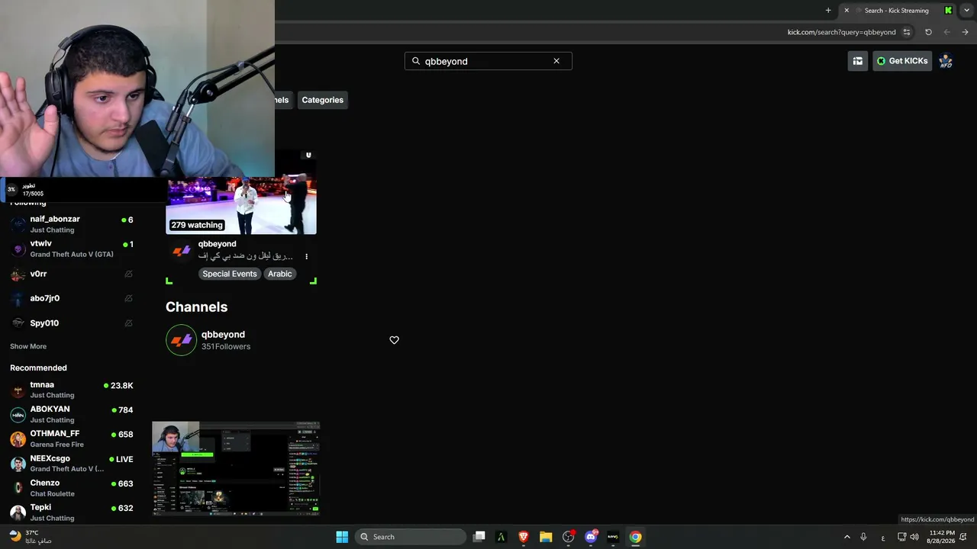Screen dimensions: 977x549
Task: Click the ABOKYAN profile avatar
Action: [18, 414]
